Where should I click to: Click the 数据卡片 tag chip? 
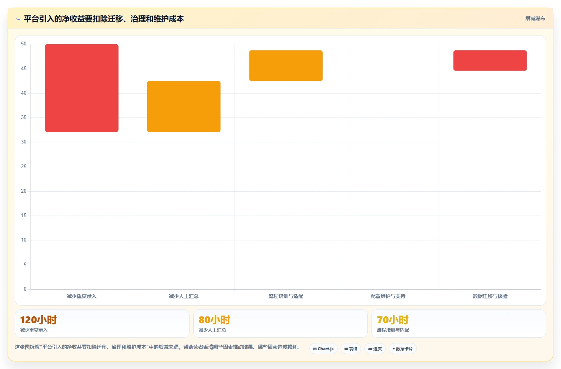(x=403, y=349)
